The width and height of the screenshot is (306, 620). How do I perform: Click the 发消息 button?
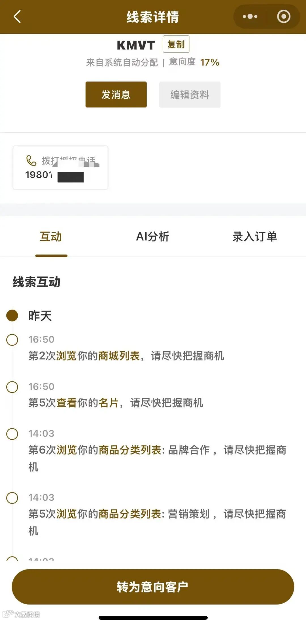click(x=116, y=95)
